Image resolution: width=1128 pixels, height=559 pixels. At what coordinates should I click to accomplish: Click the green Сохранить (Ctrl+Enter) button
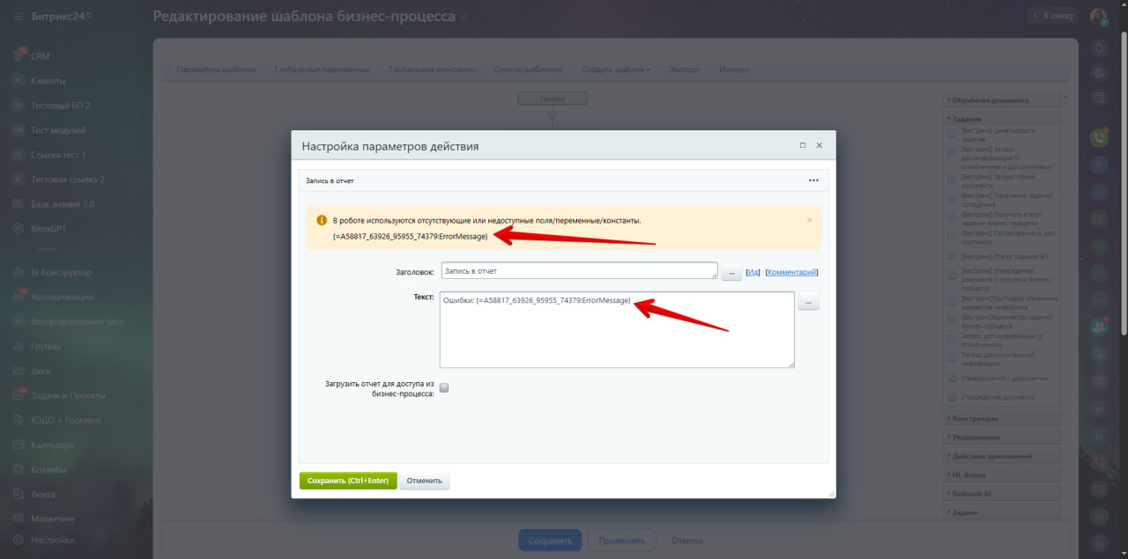(x=348, y=481)
